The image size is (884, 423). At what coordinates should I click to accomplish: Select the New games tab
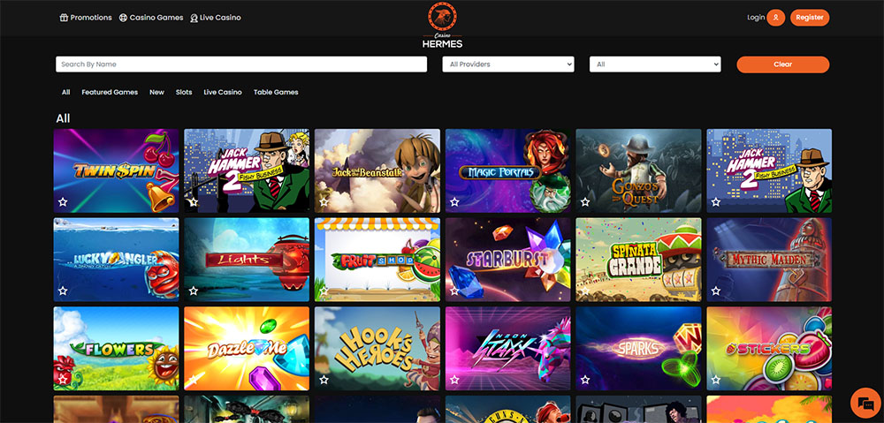point(156,92)
